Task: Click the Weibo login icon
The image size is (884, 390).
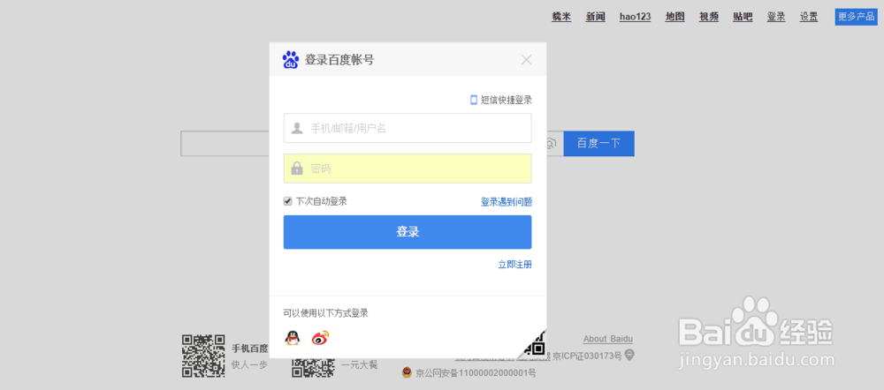Action: (320, 338)
